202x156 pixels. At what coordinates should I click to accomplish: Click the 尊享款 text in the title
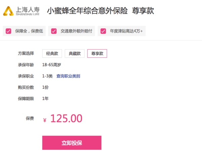click(x=143, y=11)
